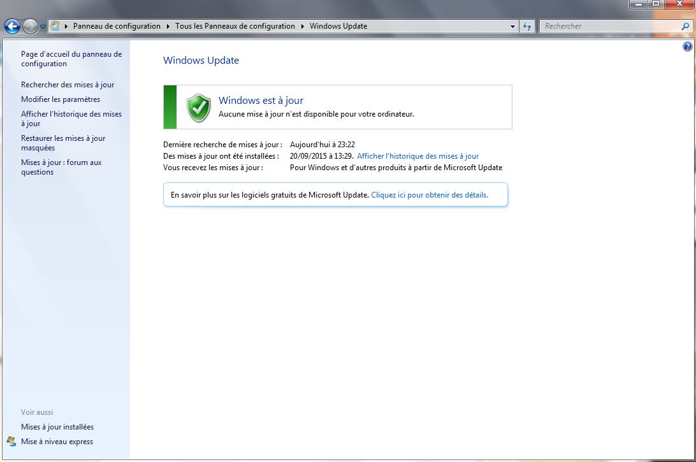The width and height of the screenshot is (696, 462).
Task: Click the greyed Forward arrow button
Action: (30, 27)
